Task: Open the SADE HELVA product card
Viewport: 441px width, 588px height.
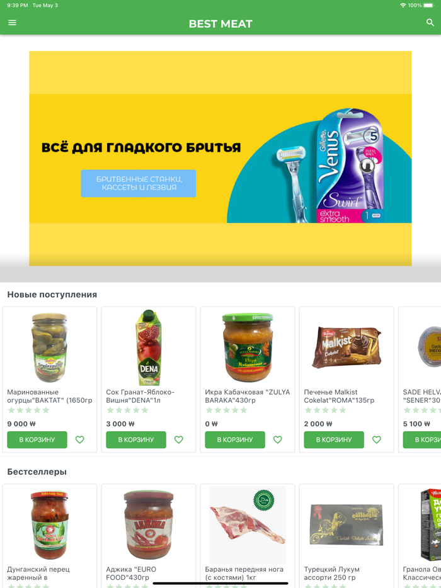Action: [x=420, y=380]
